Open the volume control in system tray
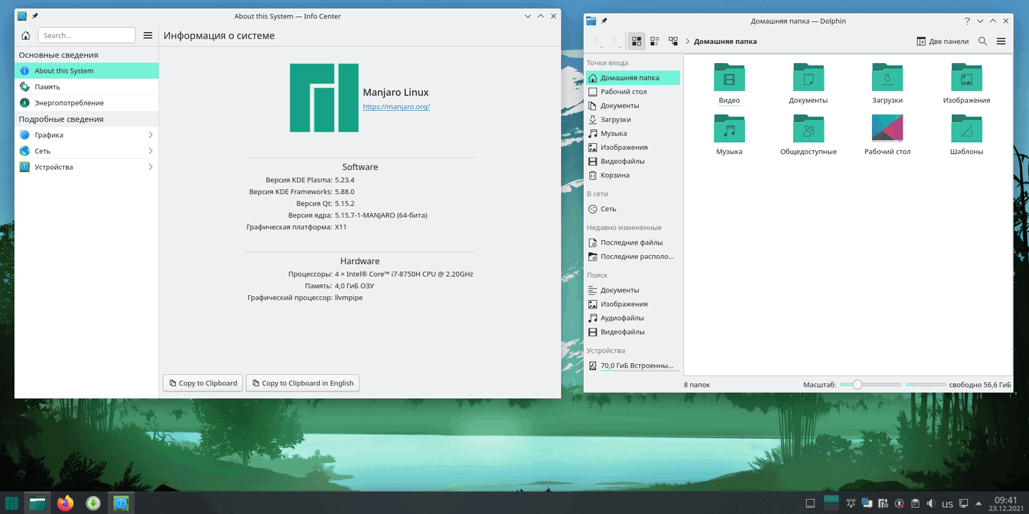1029x514 pixels. 930,504
